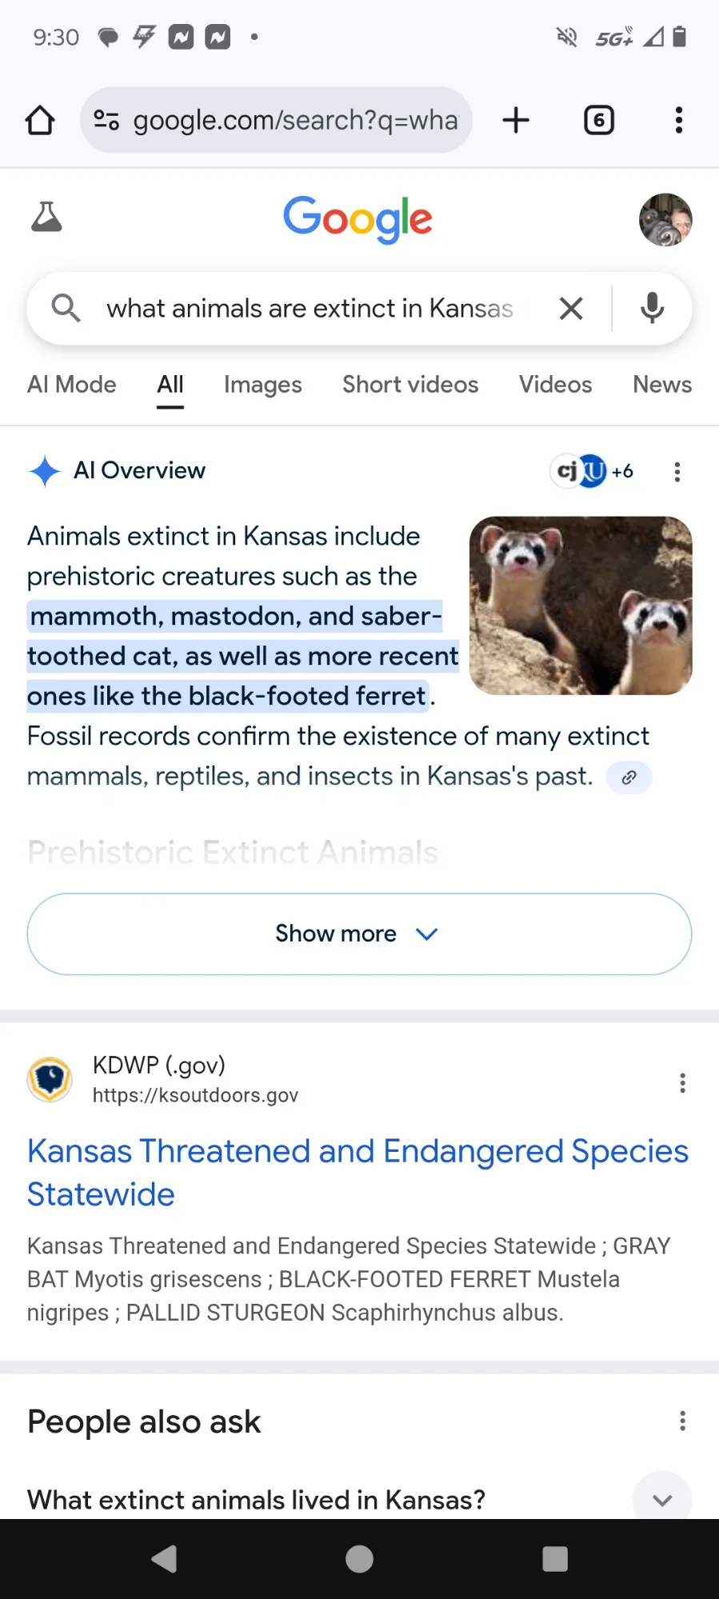Screen dimensions: 719x1599
Task: Expand AI Overview with Show more
Action: point(359,933)
